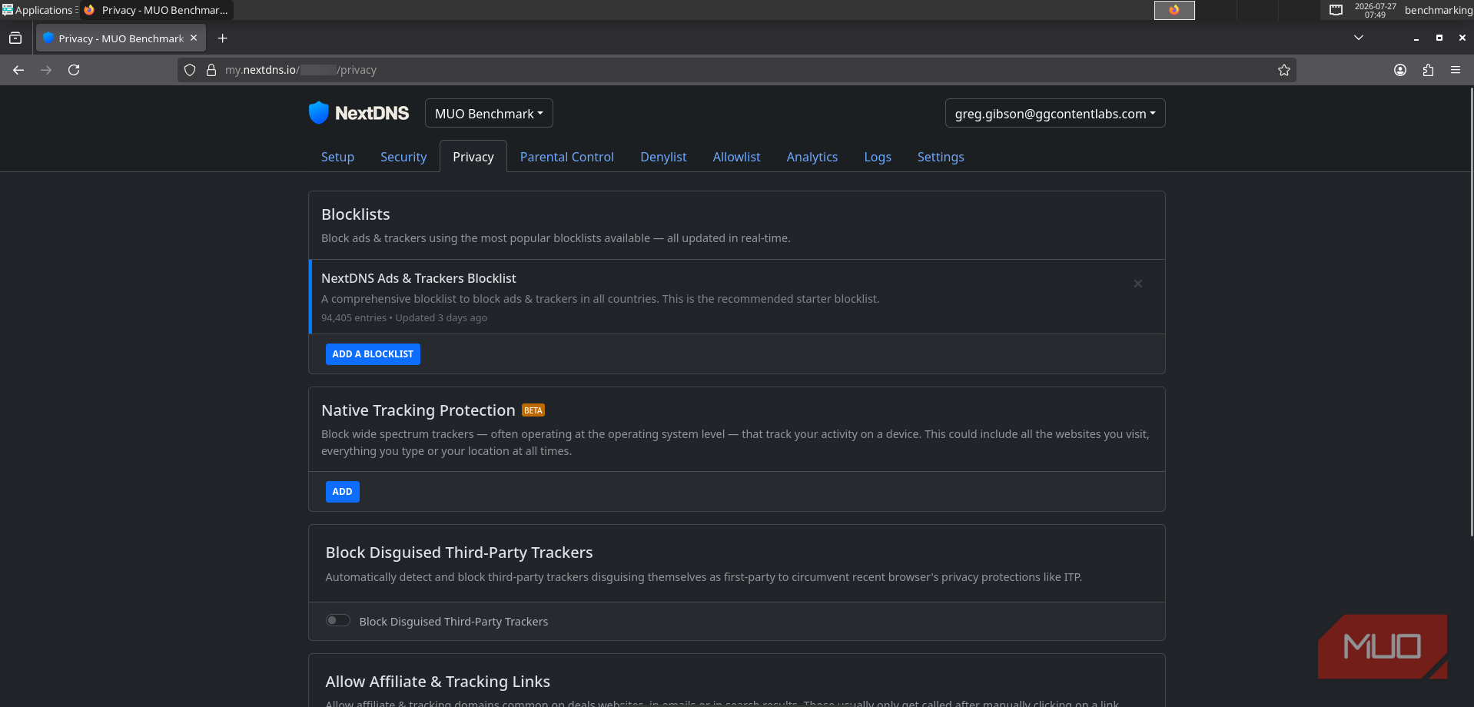The width and height of the screenshot is (1474, 707).
Task: Close the Privacy - MUO Benchmark tab
Action: 194,38
